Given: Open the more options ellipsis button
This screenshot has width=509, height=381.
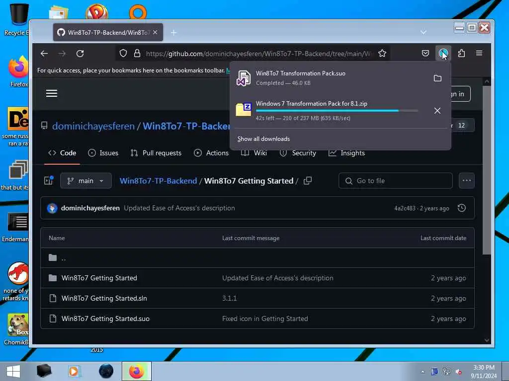Looking at the screenshot, I should [466, 181].
